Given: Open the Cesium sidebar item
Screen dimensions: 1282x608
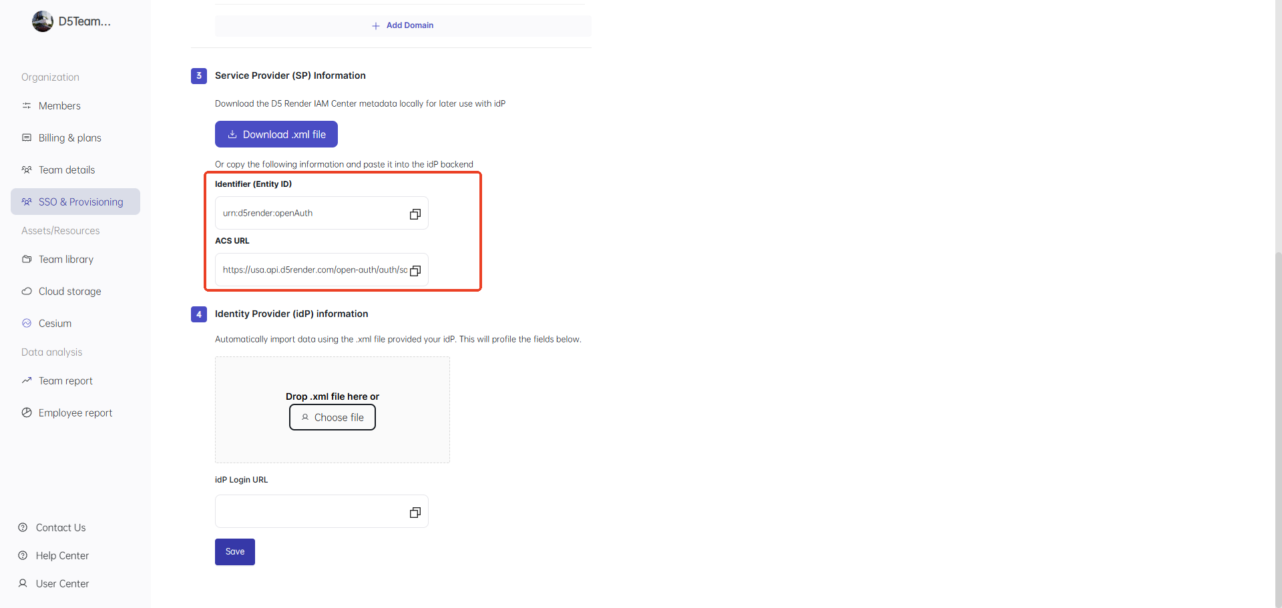Looking at the screenshot, I should pyautogui.click(x=55, y=324).
